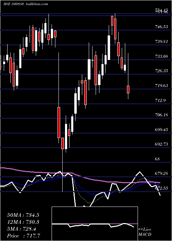Click inside the MACD inset chart
The width and height of the screenshot is (172, 241).
(95, 224)
